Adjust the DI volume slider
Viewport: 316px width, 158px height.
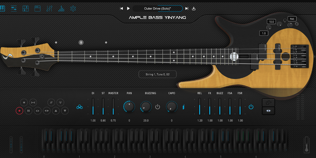coord(93,107)
